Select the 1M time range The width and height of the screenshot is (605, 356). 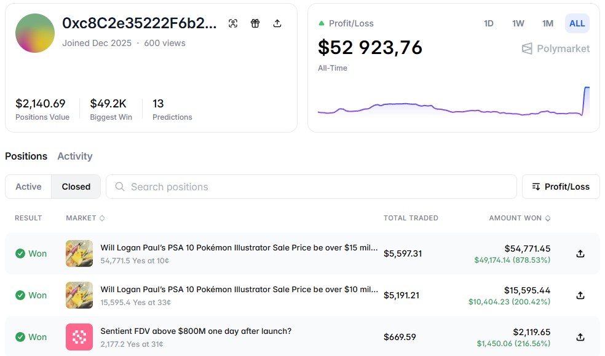coord(547,23)
